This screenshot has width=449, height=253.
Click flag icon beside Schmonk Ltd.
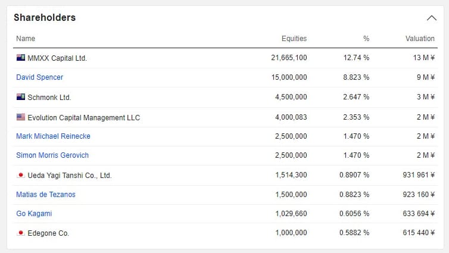pos(21,96)
